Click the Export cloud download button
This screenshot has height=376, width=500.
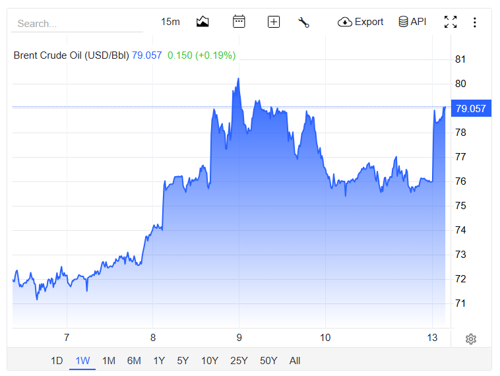(x=360, y=22)
